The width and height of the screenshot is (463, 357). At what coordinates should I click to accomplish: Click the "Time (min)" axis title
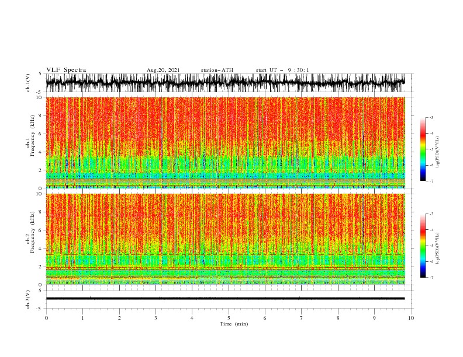click(x=234, y=324)
